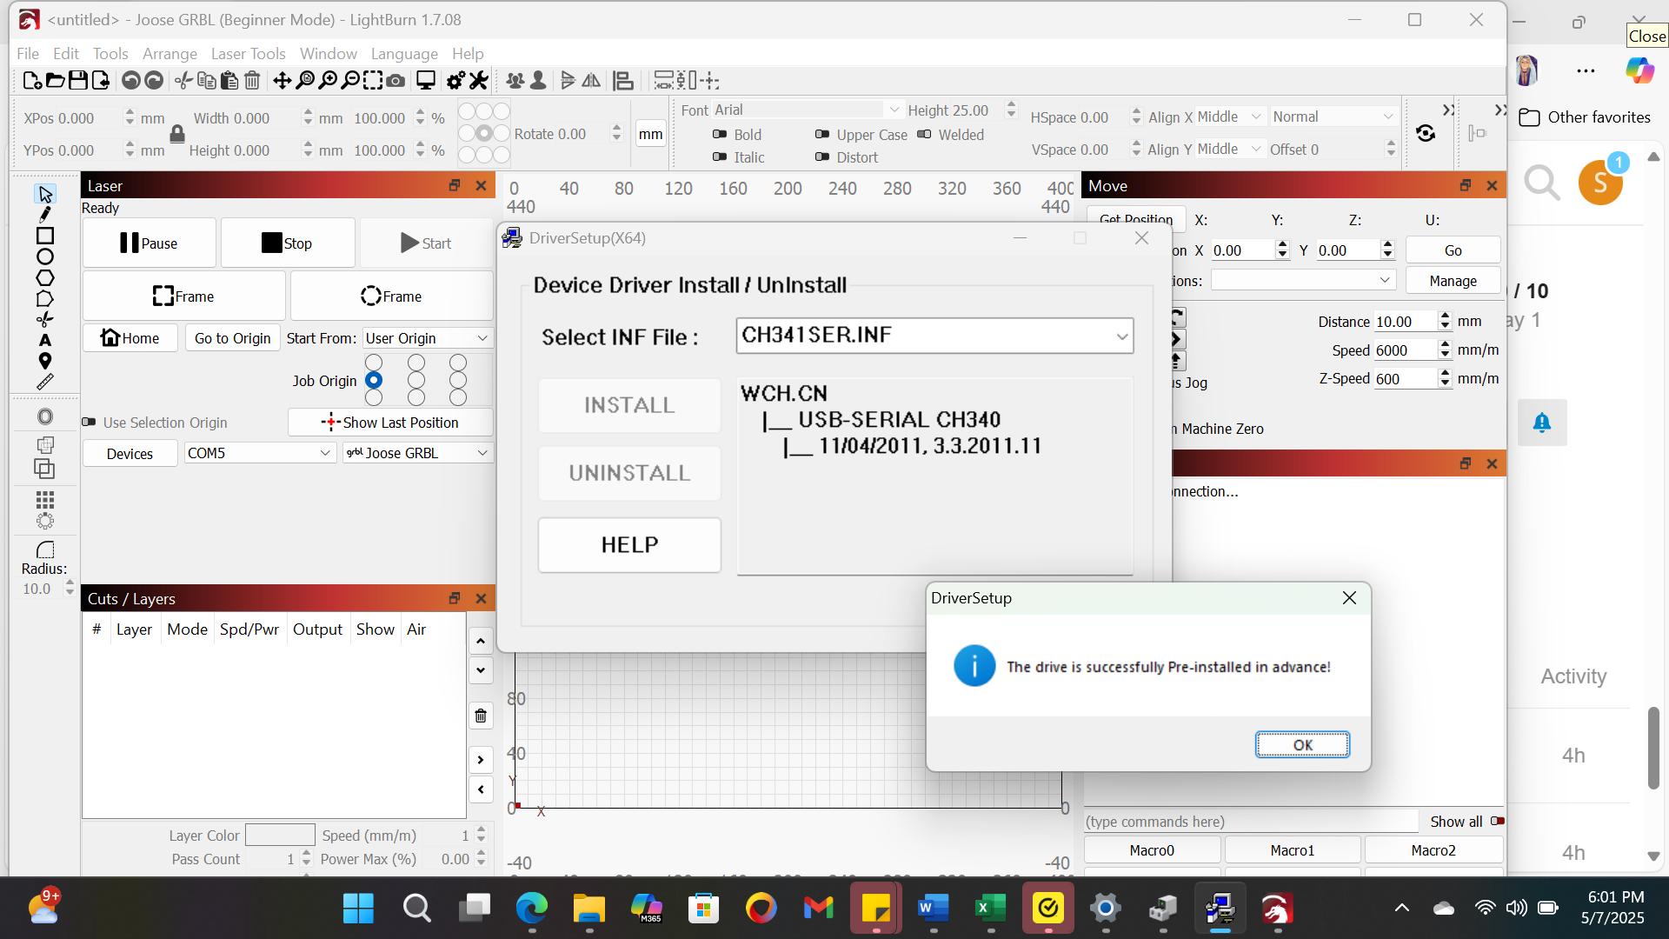Open the Edit menu
The image size is (1669, 939).
66,54
